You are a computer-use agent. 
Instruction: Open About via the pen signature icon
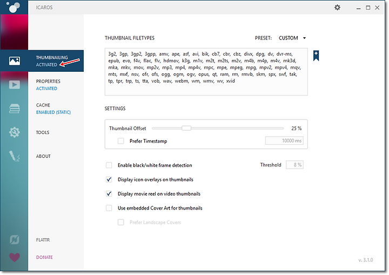pos(15,156)
